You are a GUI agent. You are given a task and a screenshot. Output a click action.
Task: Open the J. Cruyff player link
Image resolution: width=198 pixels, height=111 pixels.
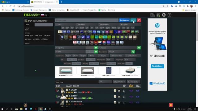tap(73, 90)
